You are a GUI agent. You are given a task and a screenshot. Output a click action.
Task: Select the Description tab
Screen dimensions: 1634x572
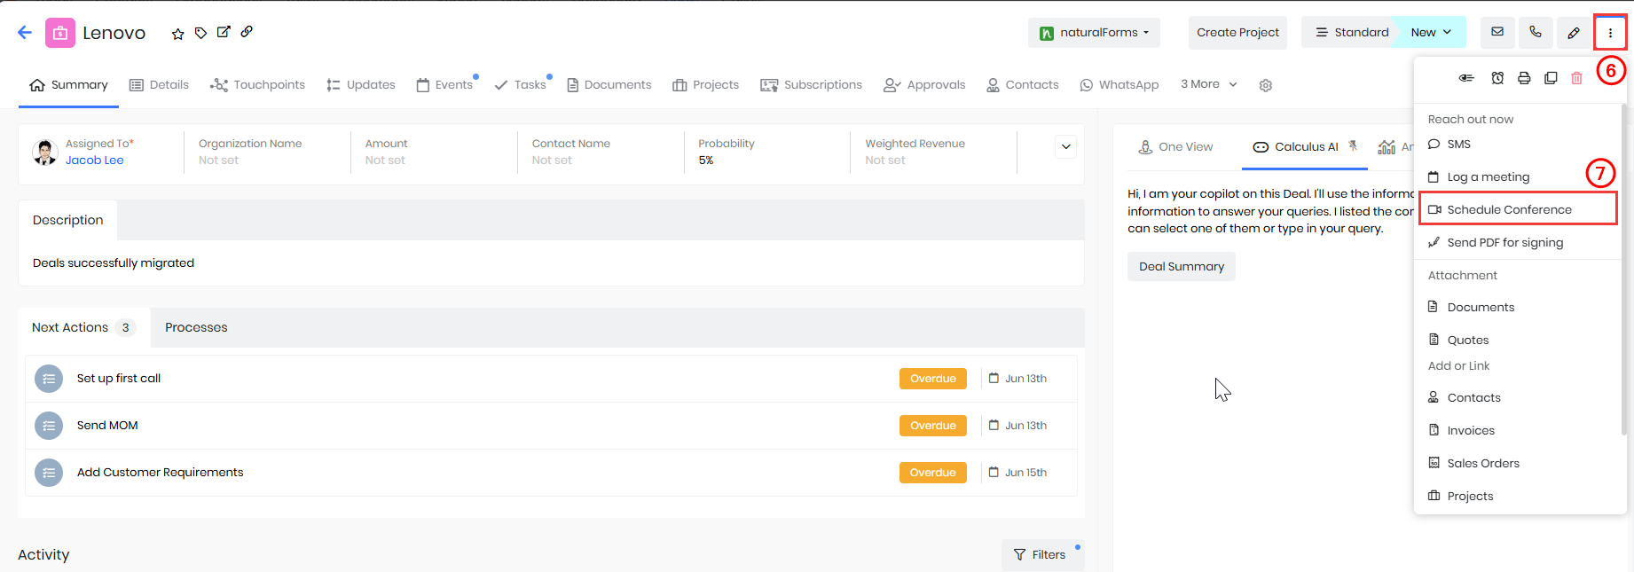(68, 220)
